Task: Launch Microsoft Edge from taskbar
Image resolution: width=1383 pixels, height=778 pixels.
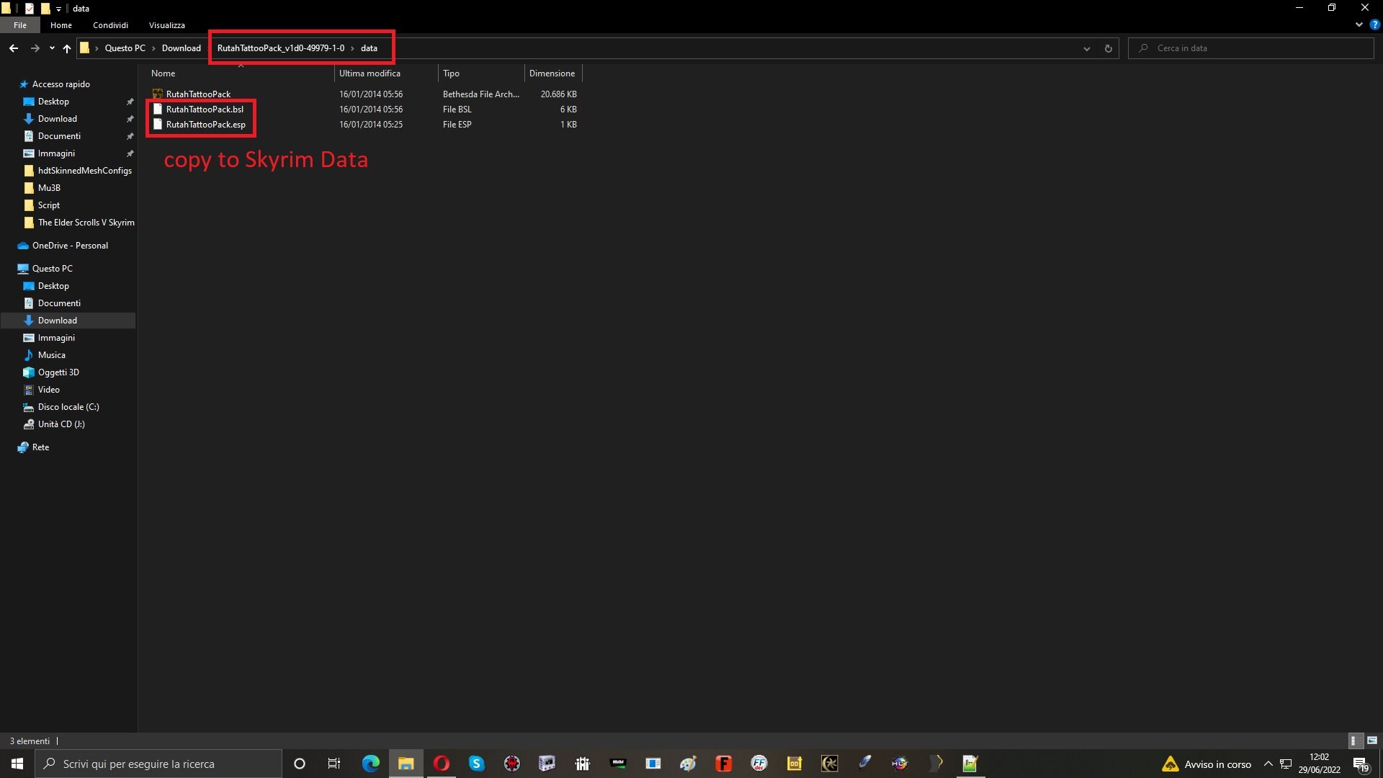Action: click(x=370, y=764)
